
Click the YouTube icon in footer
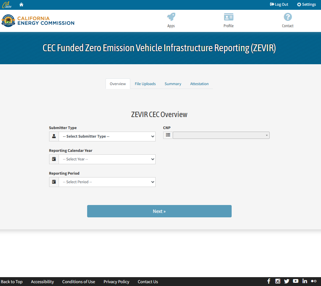point(295,281)
